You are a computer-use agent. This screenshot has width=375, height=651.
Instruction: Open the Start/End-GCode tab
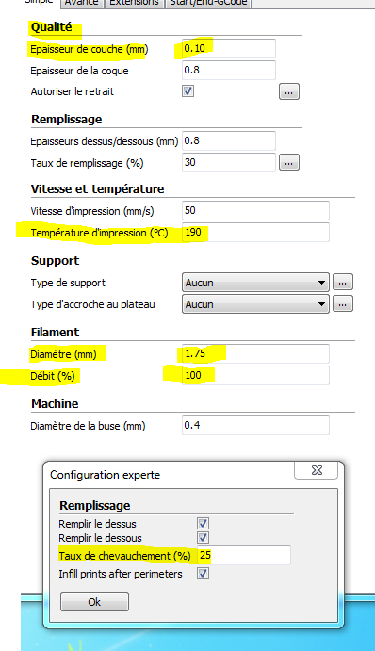tap(208, 4)
